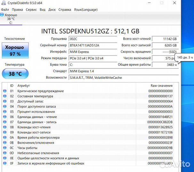Select the Команды хост-записи attribute
Viewport: 194px width, 172px height.
click(x=34, y=133)
